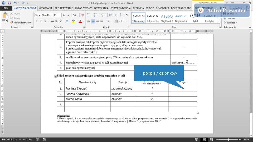Adjust the zoom slider handle
The height and width of the screenshot is (142, 253).
229,140
